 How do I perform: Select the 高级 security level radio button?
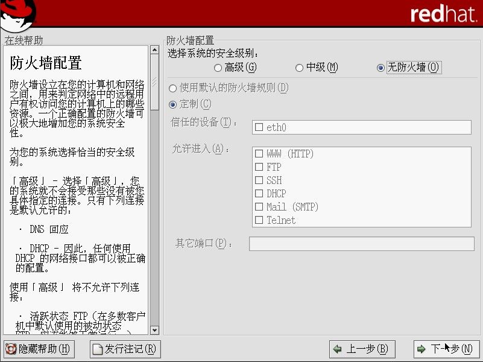218,68
